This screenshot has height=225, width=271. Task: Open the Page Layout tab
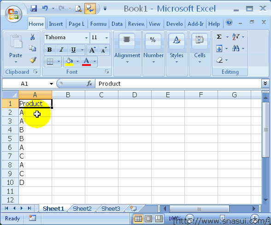(77, 24)
